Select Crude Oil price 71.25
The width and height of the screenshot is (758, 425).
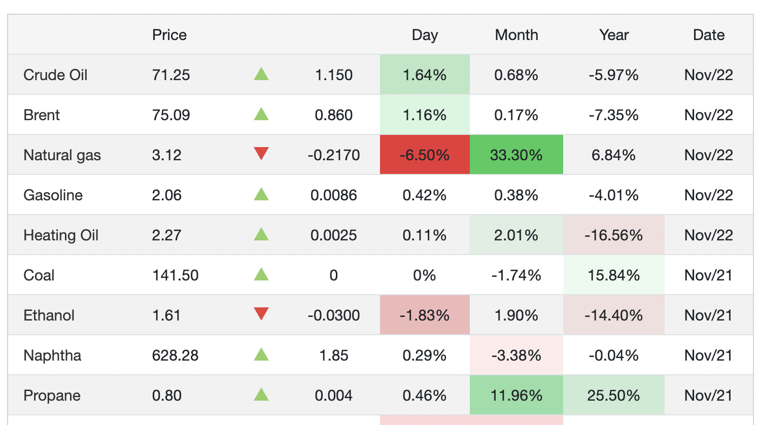coord(171,75)
